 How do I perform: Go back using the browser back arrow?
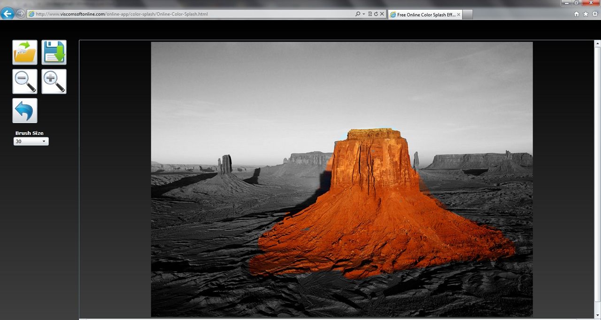8,14
